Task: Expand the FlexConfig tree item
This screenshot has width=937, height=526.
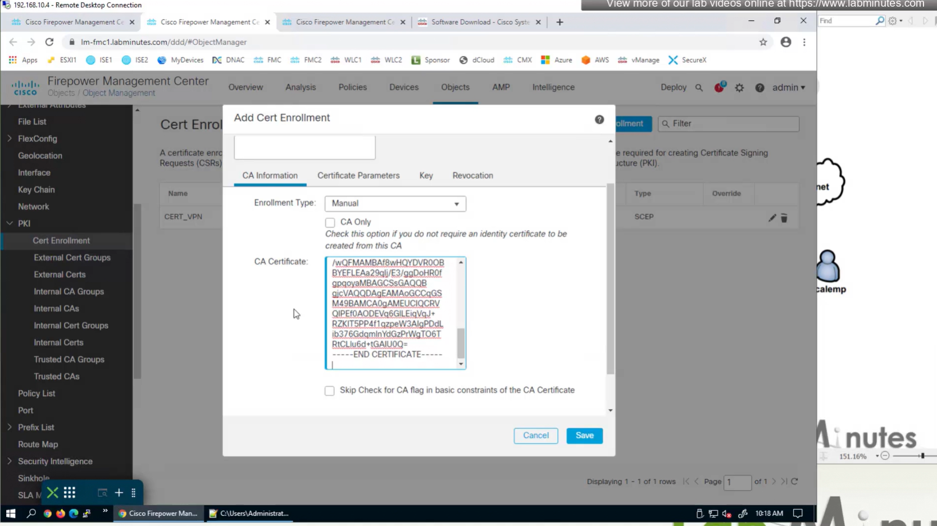Action: [x=10, y=139]
